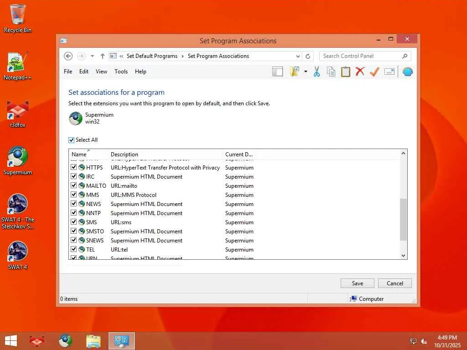Sort list by Description column header

[x=165, y=154]
